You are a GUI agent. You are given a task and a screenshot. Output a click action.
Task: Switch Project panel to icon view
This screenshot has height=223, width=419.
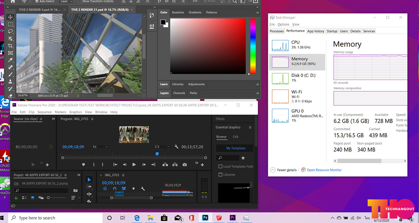(x=33, y=198)
